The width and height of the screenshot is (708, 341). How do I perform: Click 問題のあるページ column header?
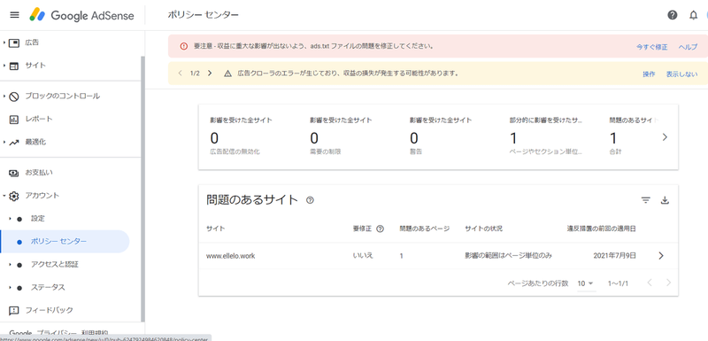point(425,229)
